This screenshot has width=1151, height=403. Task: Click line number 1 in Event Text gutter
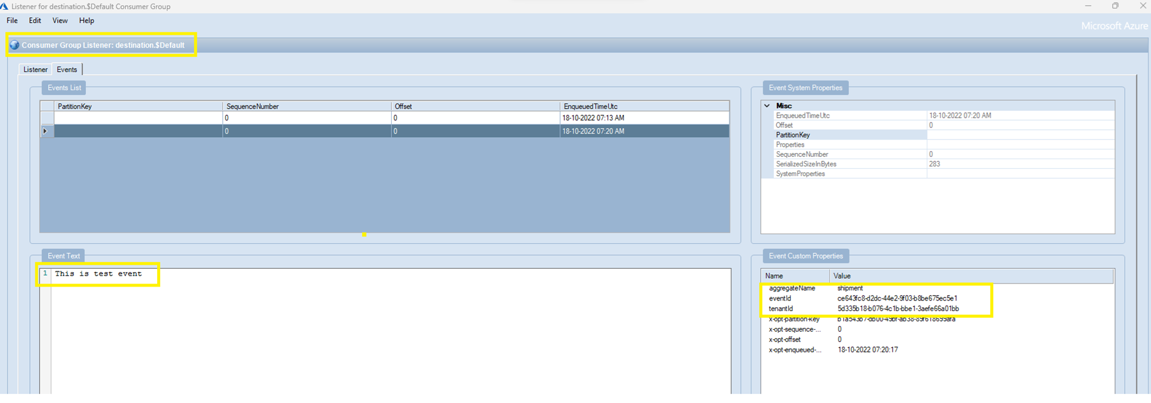[x=45, y=274]
